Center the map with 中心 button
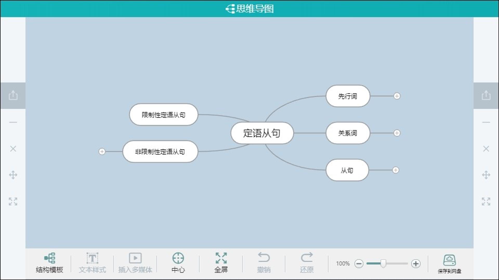This screenshot has height=280, width=499. pos(178,263)
